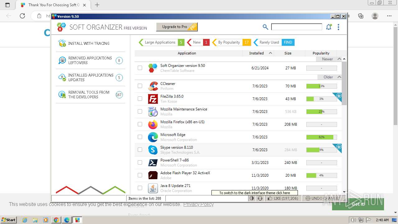Click the Privacy Policy link in browser
This screenshot has height=224, width=398.
tap(198, 204)
